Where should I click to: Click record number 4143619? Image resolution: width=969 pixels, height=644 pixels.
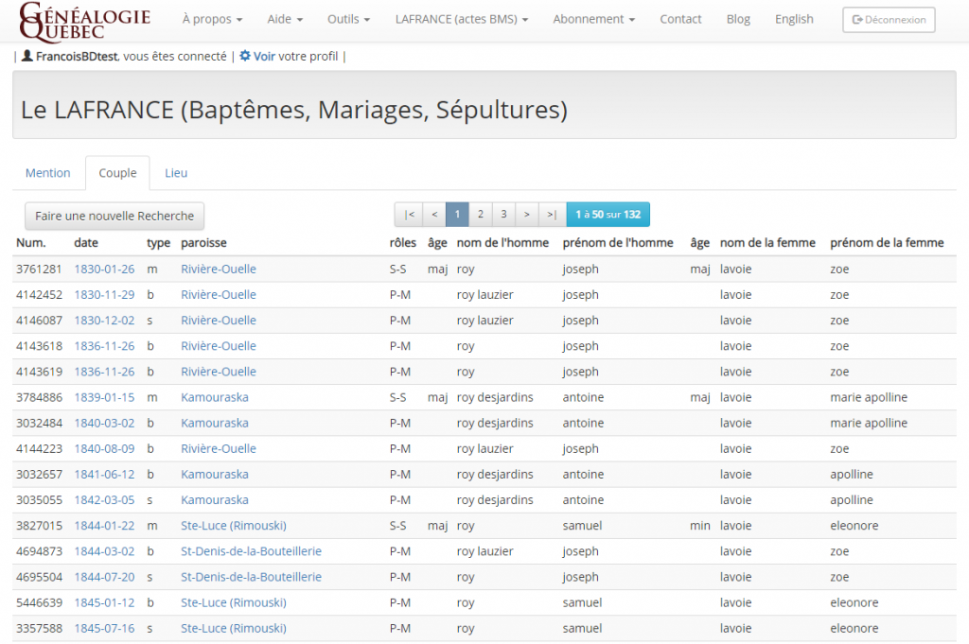[39, 372]
